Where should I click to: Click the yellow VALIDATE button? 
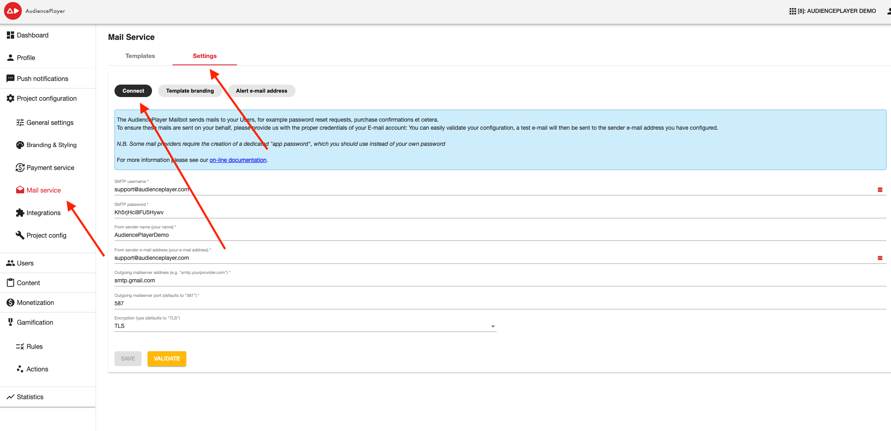coord(167,358)
